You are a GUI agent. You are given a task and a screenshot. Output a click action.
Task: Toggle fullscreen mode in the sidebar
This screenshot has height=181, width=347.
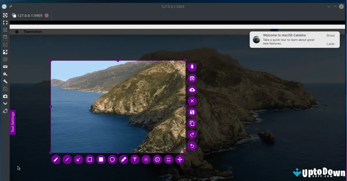click(x=5, y=22)
